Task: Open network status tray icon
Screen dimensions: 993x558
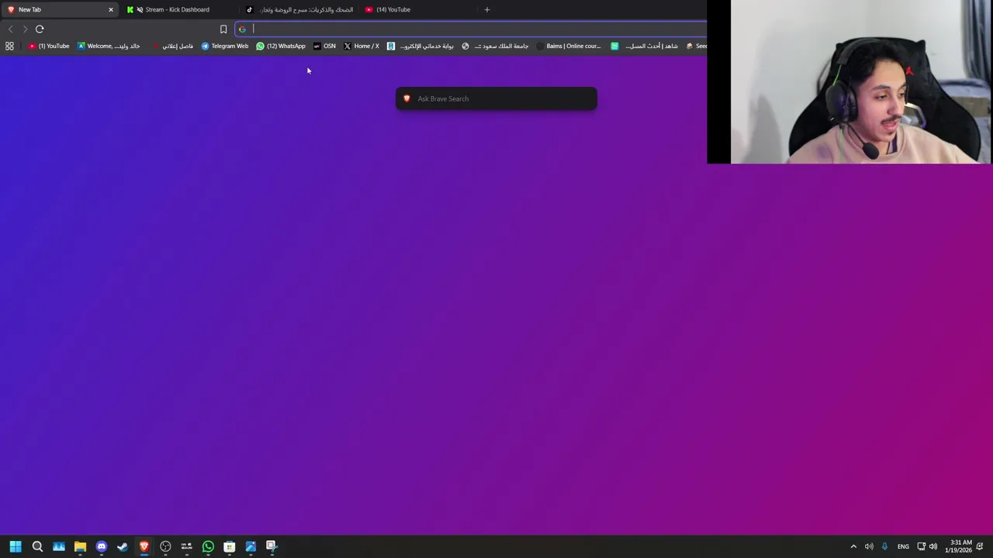Action: point(922,546)
